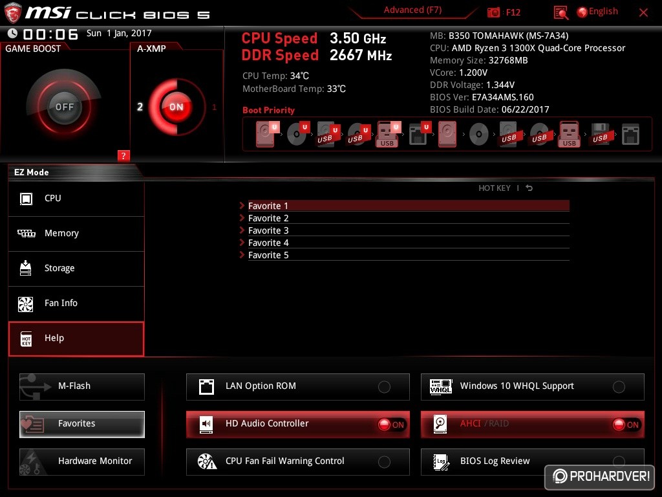Select legacy hard disk boot icon
This screenshot has width=662, height=497.
[447, 134]
